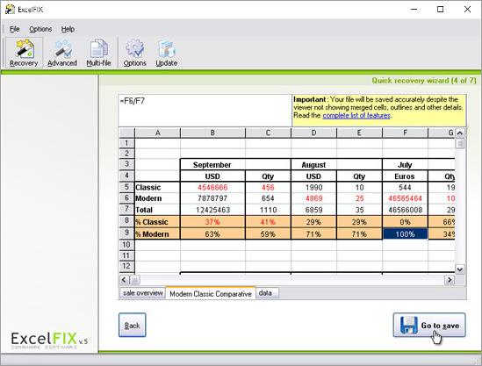This screenshot has height=366, width=482.
Task: Select the cell containing 7878797
Action: coord(212,198)
